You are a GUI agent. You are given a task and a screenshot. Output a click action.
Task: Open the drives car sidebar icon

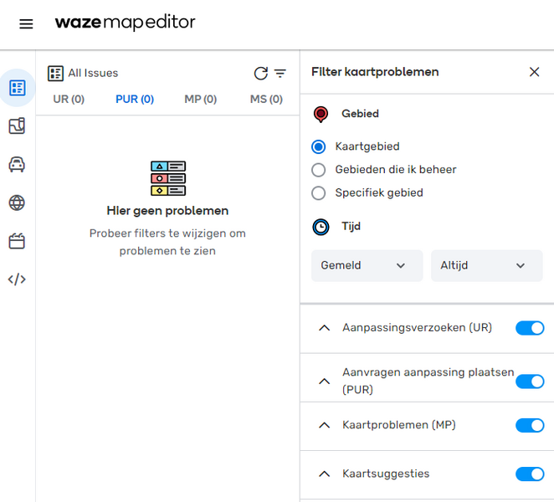click(17, 164)
